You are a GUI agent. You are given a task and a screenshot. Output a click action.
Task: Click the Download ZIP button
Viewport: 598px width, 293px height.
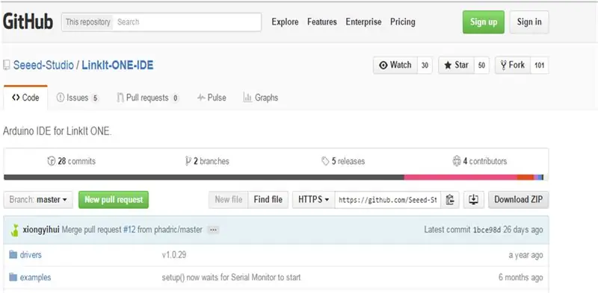pos(518,200)
